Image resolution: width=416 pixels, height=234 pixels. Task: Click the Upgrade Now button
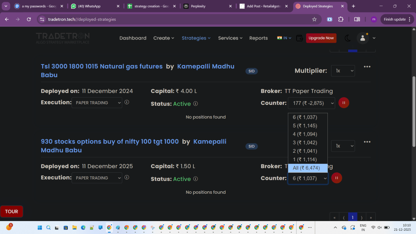click(x=321, y=38)
